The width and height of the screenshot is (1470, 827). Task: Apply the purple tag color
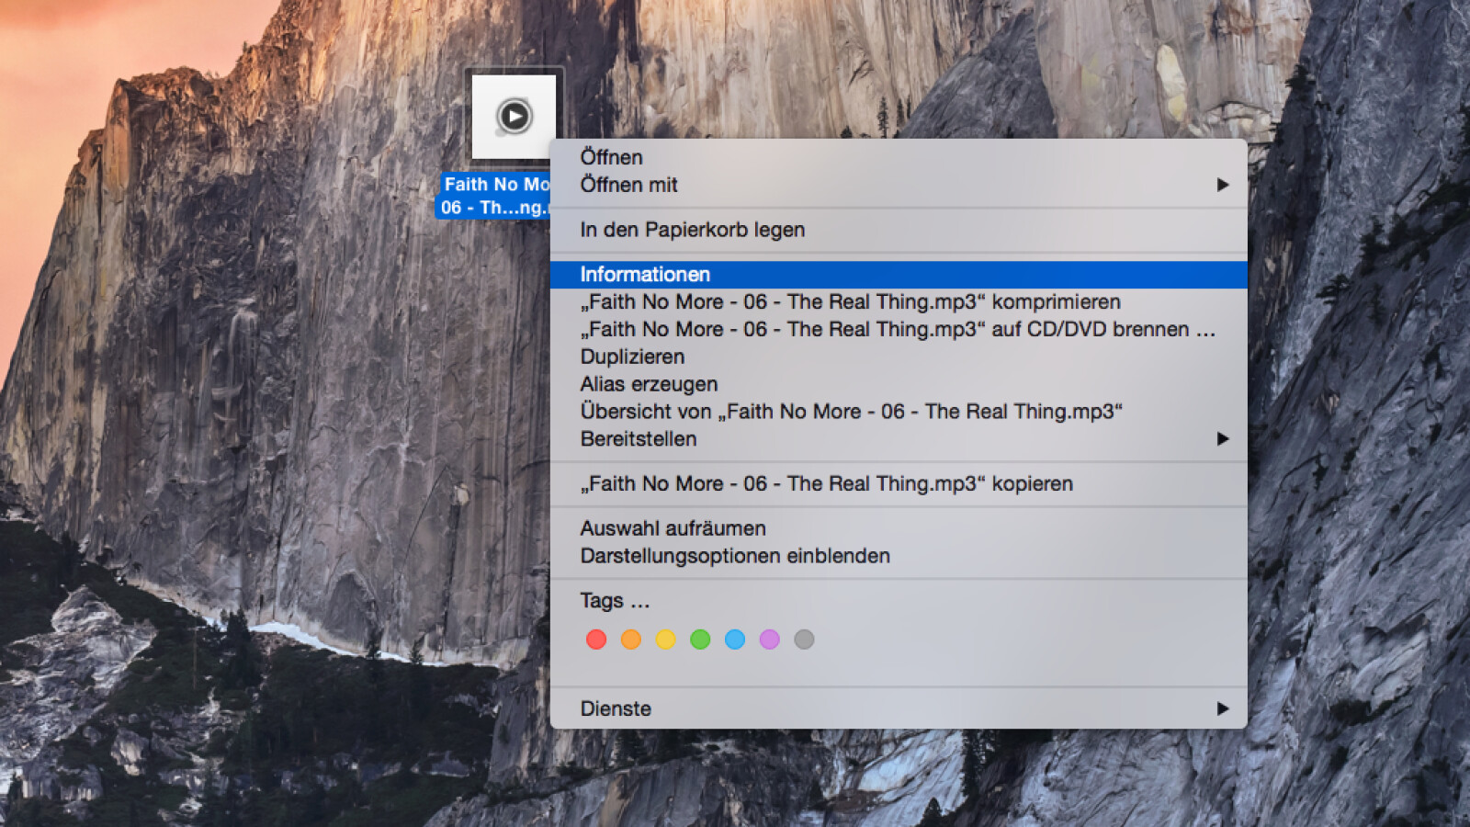pyautogui.click(x=770, y=640)
